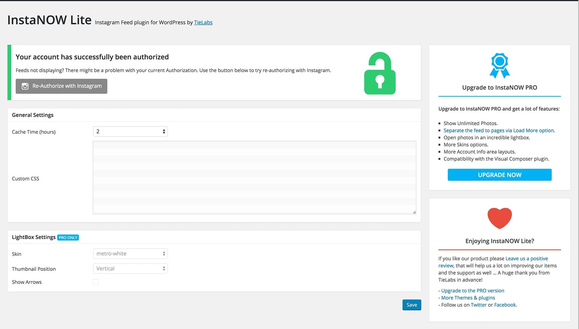Click the Load More option feature link
579x329 pixels.
coord(499,130)
